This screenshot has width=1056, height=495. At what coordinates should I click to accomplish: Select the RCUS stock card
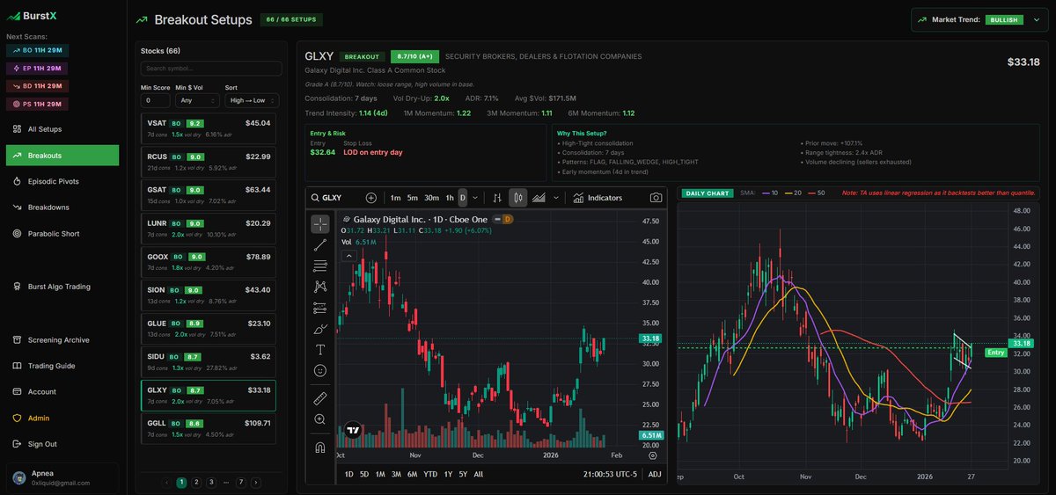point(208,160)
